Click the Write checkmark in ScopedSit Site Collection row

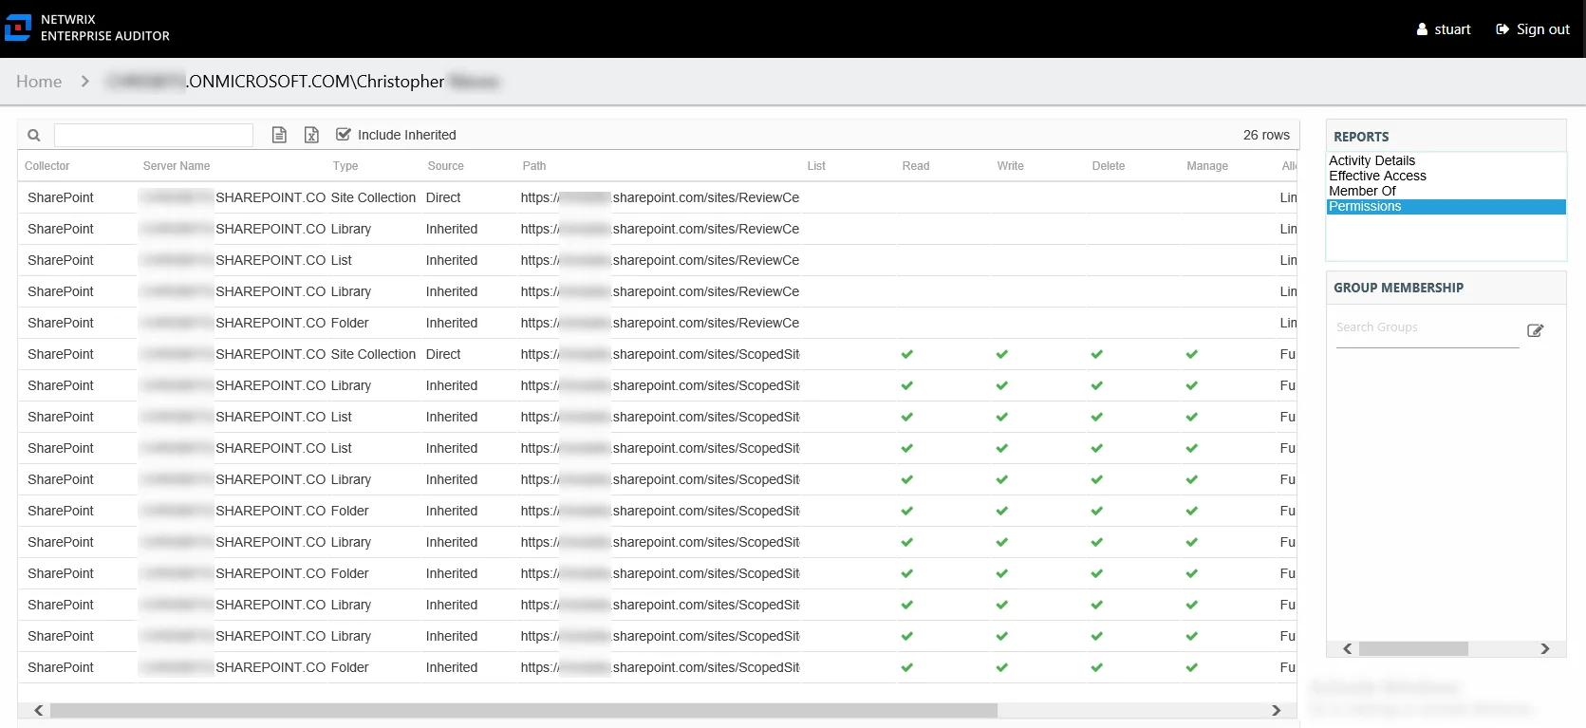pos(1002,354)
